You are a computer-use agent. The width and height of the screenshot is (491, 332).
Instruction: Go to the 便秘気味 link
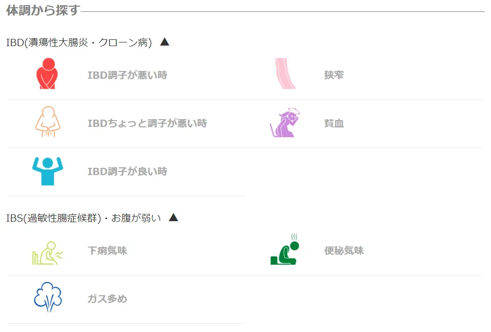click(344, 251)
